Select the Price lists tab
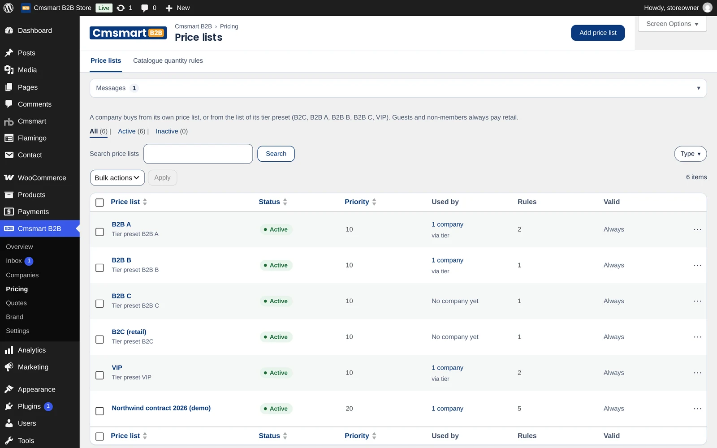This screenshot has height=448, width=717. point(106,60)
